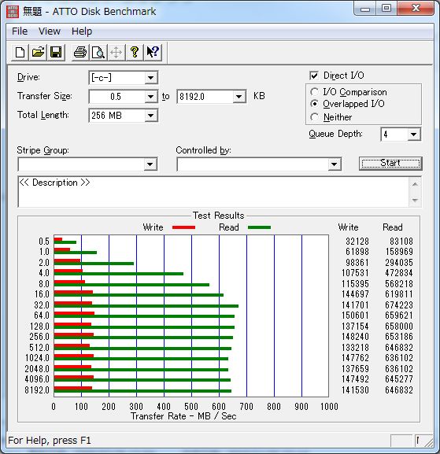This screenshot has height=454, width=440.
Task: Save benchmark results with floppy icon
Action: (x=56, y=53)
